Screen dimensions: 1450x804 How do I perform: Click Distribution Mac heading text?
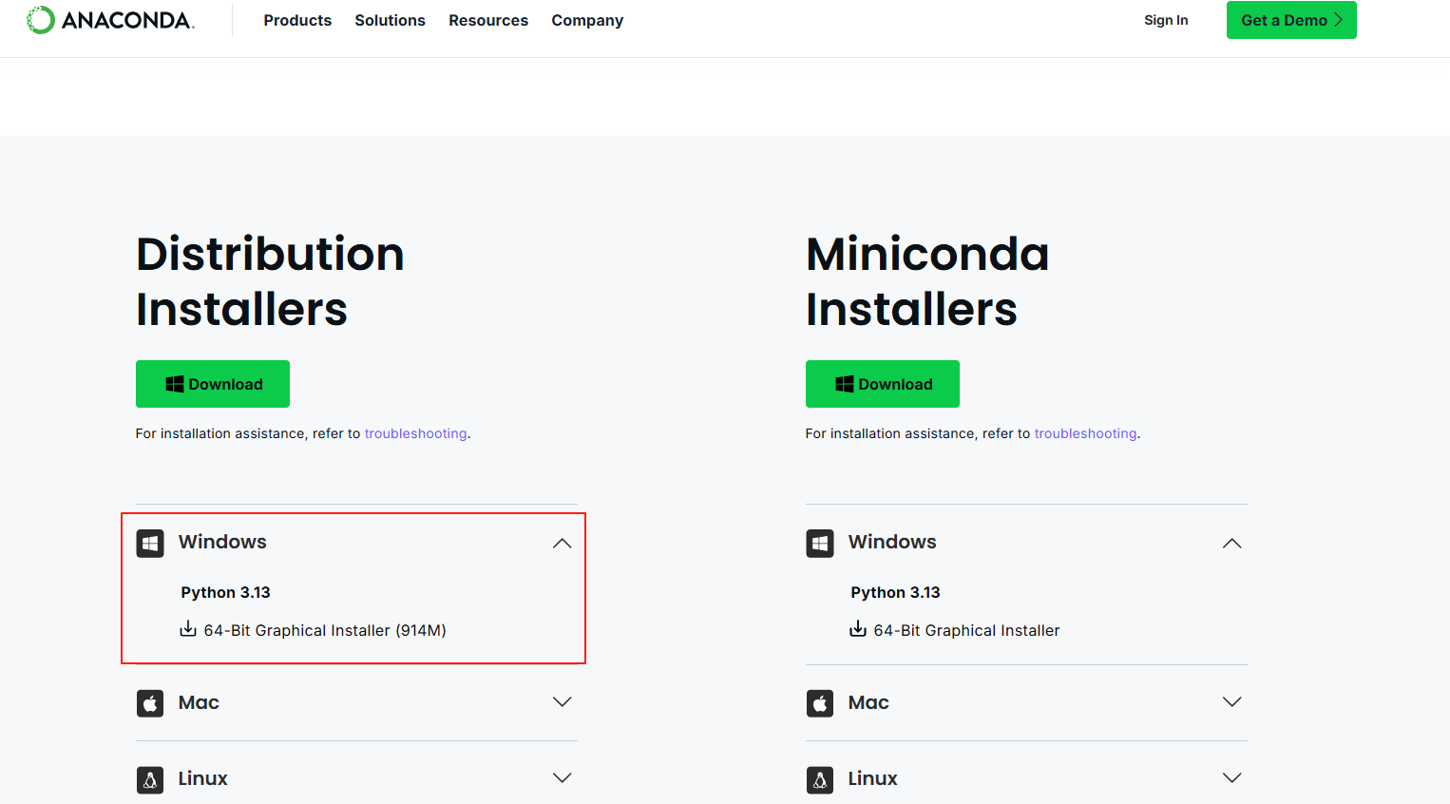pos(199,702)
